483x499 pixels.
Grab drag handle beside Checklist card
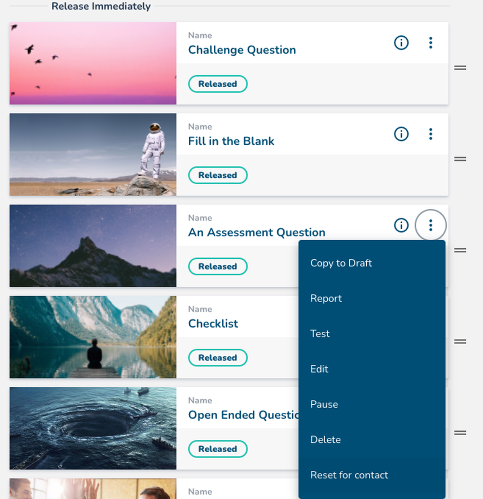tap(460, 342)
